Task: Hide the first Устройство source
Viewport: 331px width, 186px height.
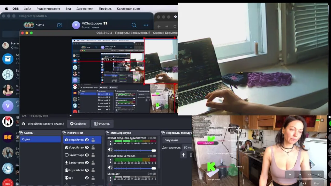Action: point(87,140)
